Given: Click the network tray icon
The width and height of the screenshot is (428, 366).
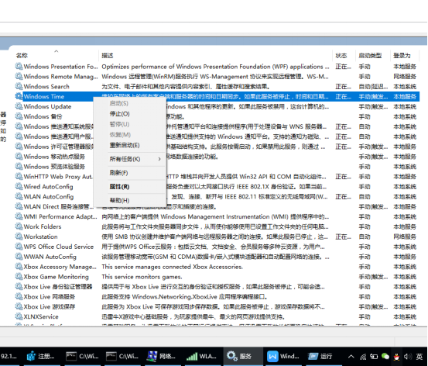Looking at the screenshot, I should click(363, 357).
